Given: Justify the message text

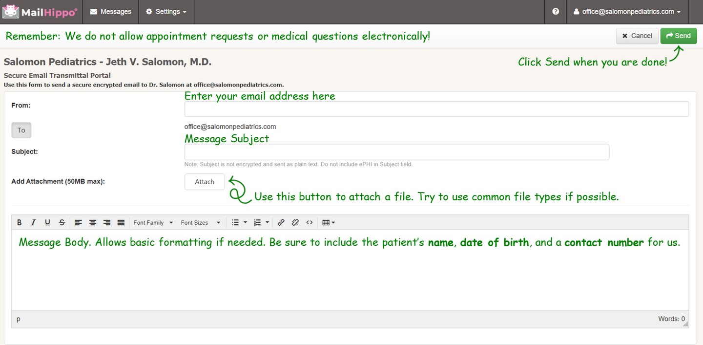Looking at the screenshot, I should pos(121,223).
